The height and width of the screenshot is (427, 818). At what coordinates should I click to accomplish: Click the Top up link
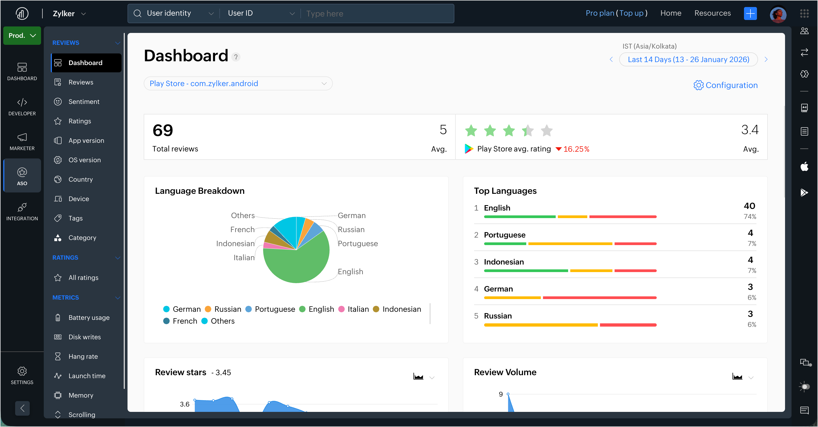[x=631, y=13]
